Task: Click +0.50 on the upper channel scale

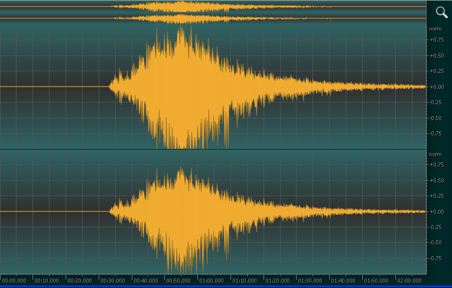Action: [437, 56]
